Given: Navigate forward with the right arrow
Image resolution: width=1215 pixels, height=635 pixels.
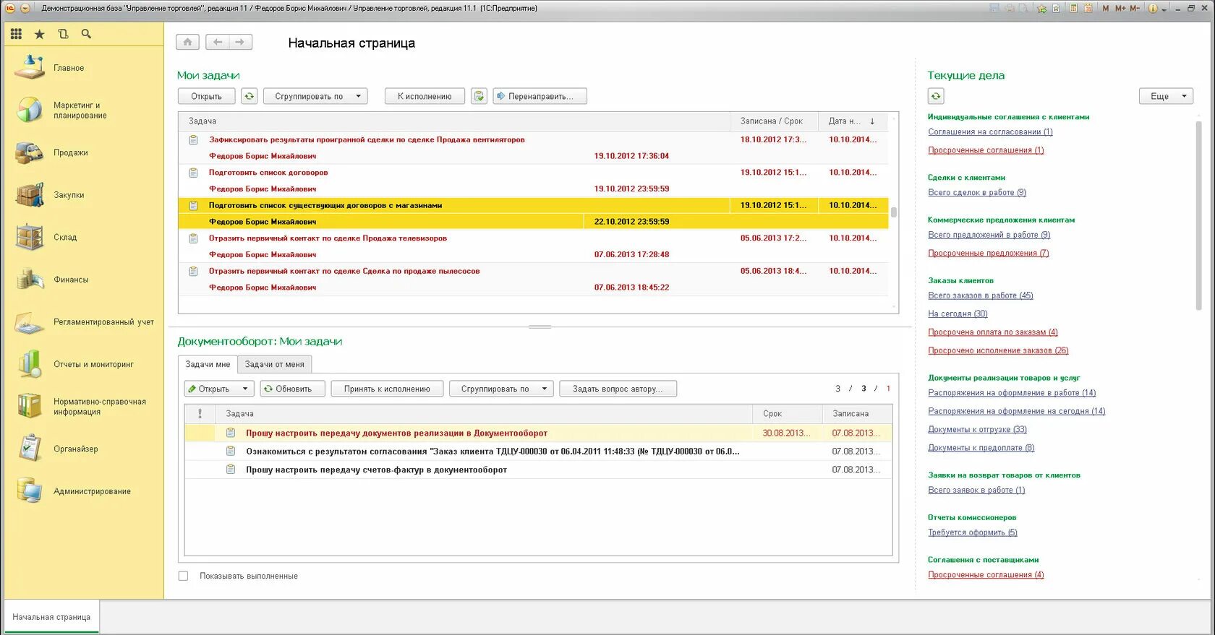Looking at the screenshot, I should [240, 42].
